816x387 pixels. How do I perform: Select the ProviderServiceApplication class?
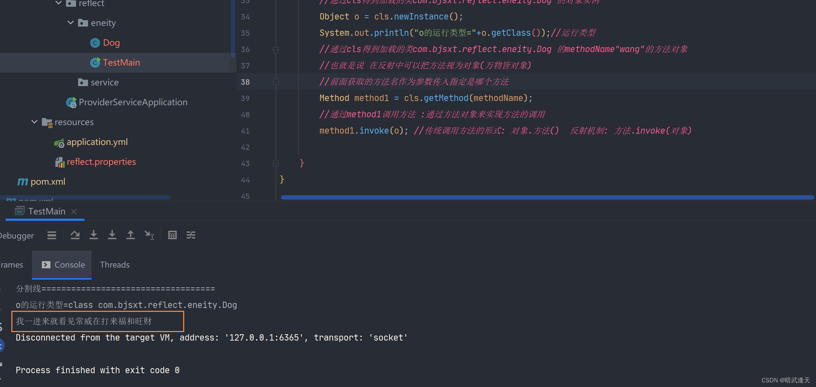tap(133, 102)
